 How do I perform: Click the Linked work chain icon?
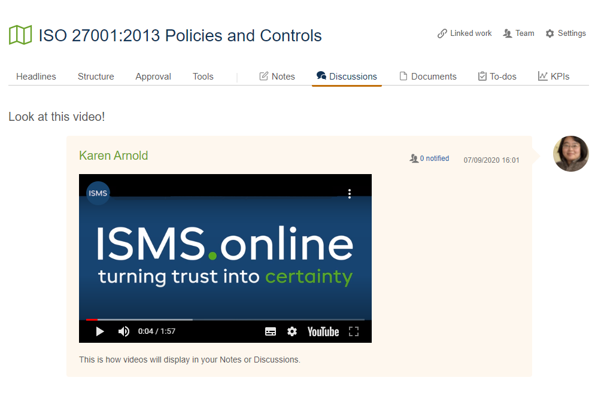pyautogui.click(x=442, y=33)
